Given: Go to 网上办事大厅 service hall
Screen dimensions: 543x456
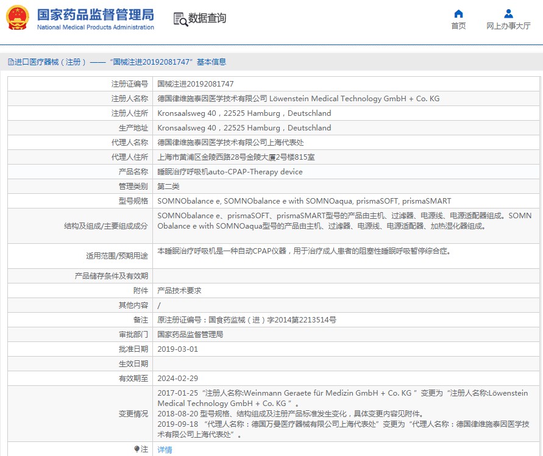Looking at the screenshot, I should pos(508,26).
